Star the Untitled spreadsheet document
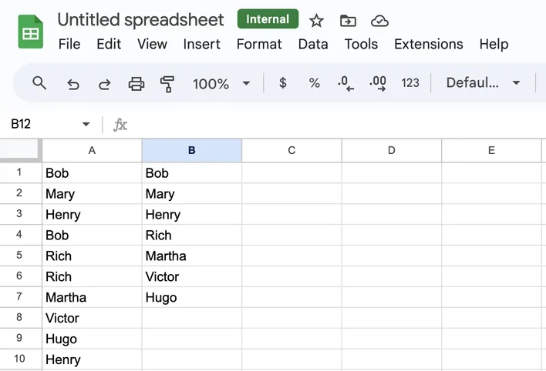 [316, 21]
